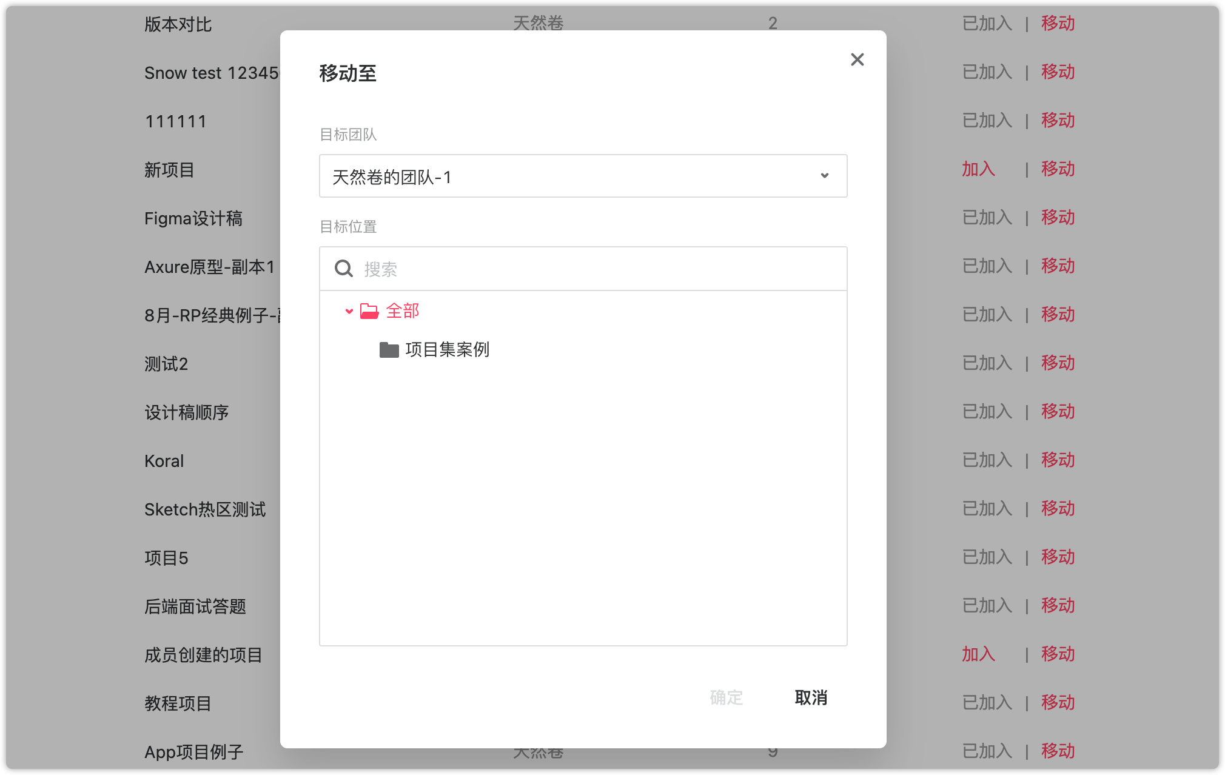Collapse the 全部 tree node arrow

pyautogui.click(x=349, y=311)
